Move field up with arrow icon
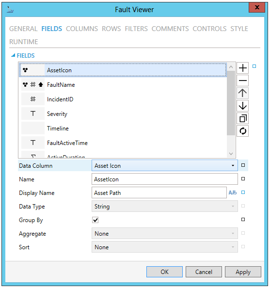Screen dimensions: 270x289 (242, 93)
